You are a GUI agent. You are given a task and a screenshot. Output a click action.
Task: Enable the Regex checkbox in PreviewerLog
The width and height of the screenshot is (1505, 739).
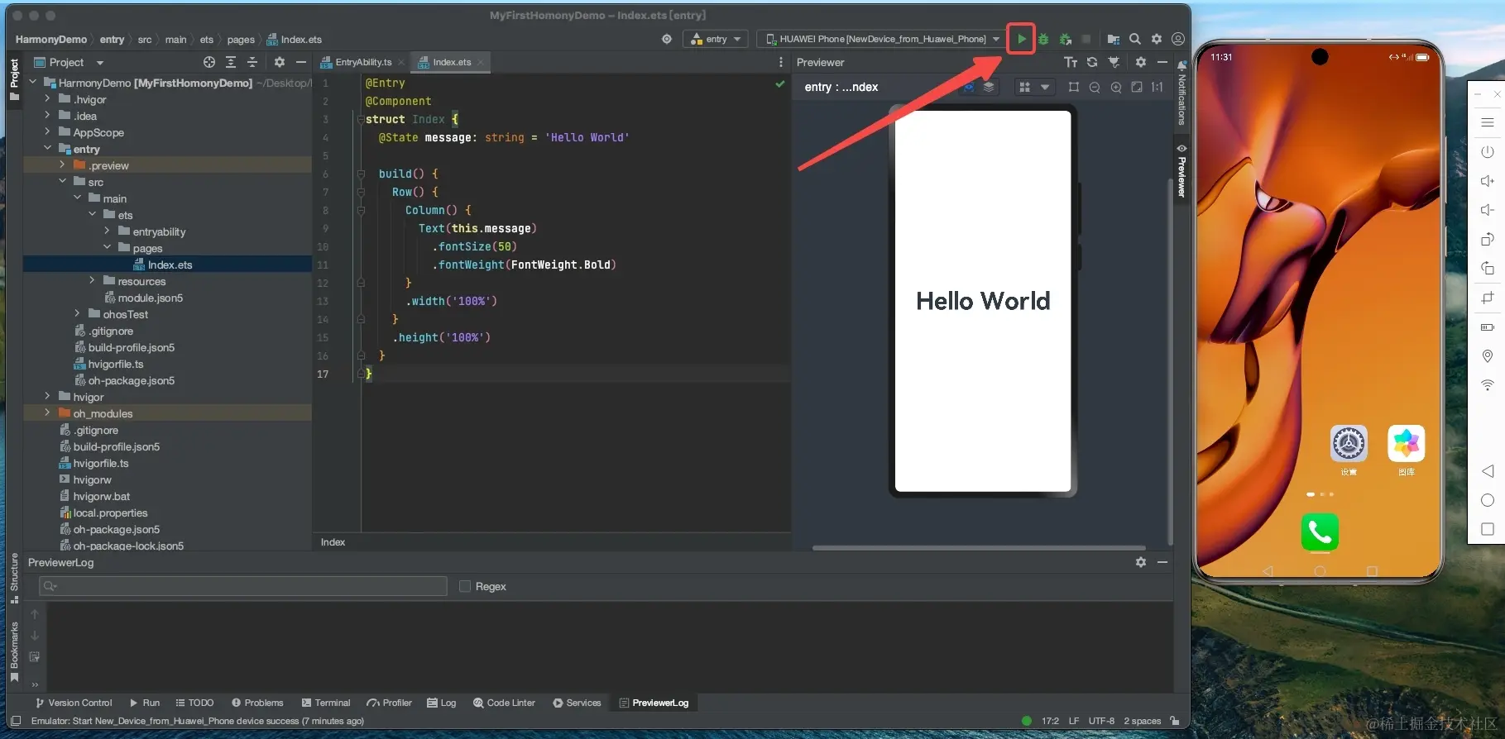coord(465,586)
